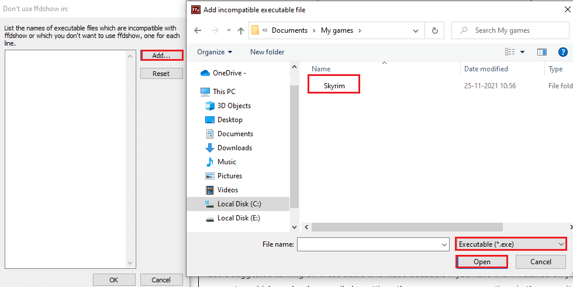Viewport: 573px width, 287px height.
Task: Create a New folder
Action: (267, 52)
